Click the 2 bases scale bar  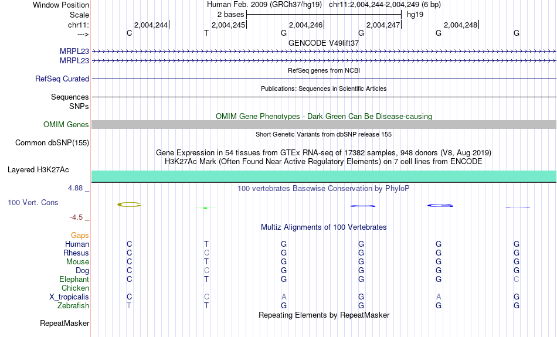[x=324, y=15]
